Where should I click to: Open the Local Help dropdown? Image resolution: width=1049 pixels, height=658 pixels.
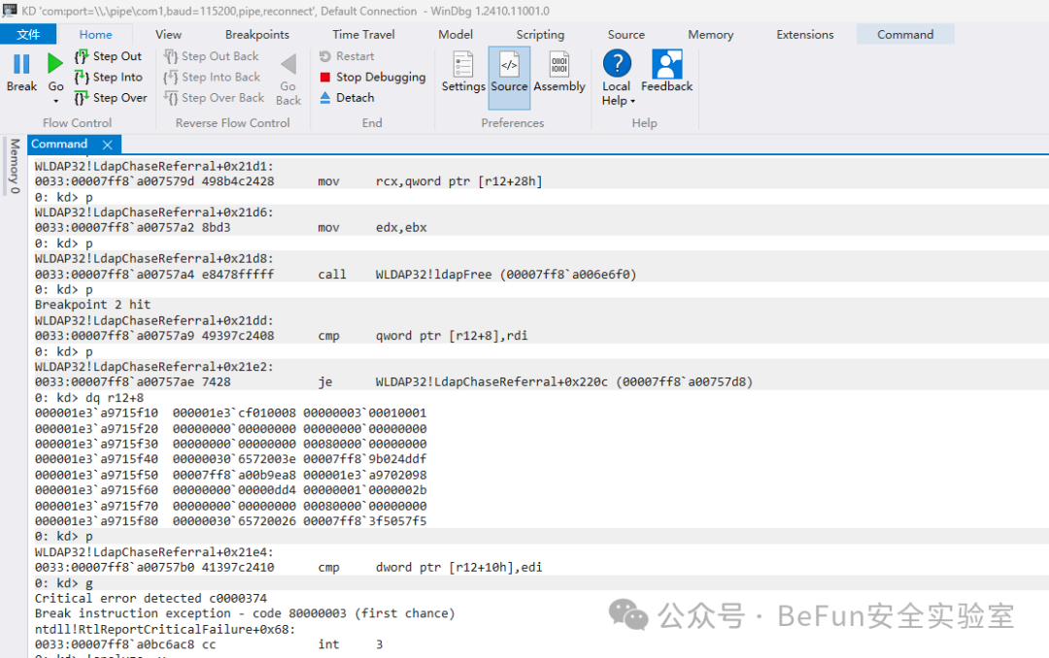click(617, 78)
